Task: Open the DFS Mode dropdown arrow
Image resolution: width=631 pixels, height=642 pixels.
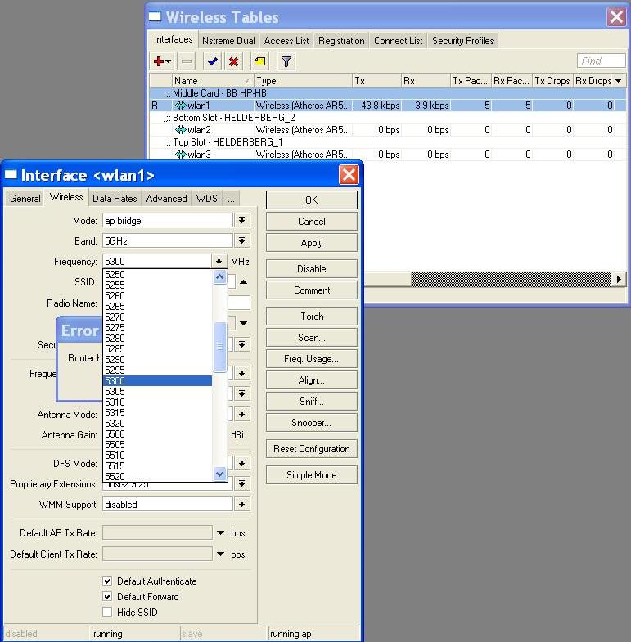Action: (242, 463)
